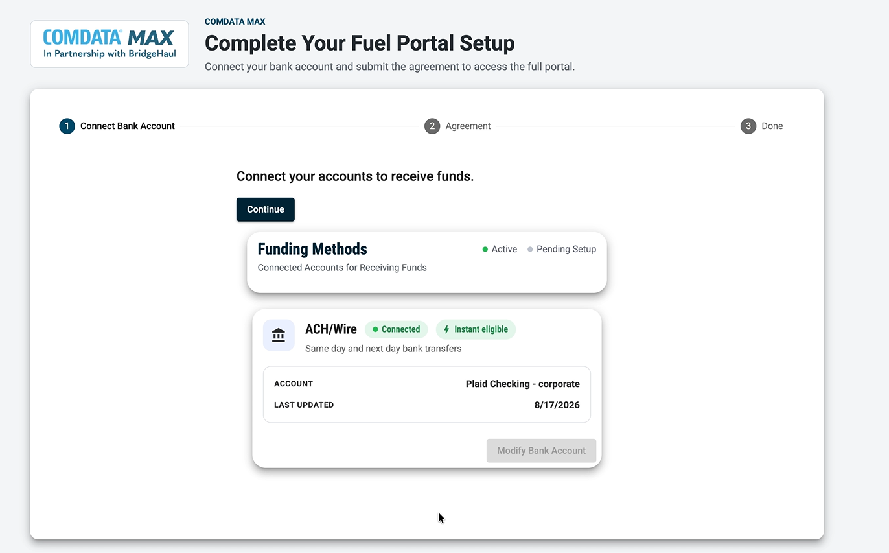The image size is (889, 553).
Task: Click the green Connected status dot
Action: pyautogui.click(x=375, y=329)
